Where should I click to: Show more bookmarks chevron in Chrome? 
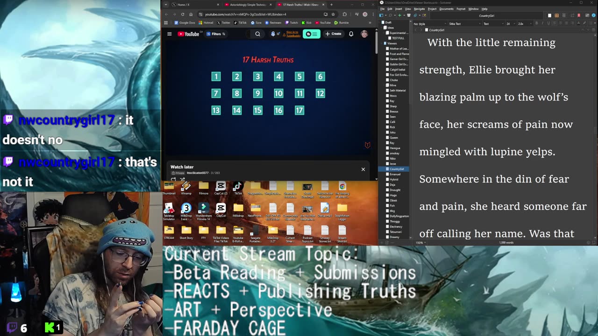[x=370, y=22]
